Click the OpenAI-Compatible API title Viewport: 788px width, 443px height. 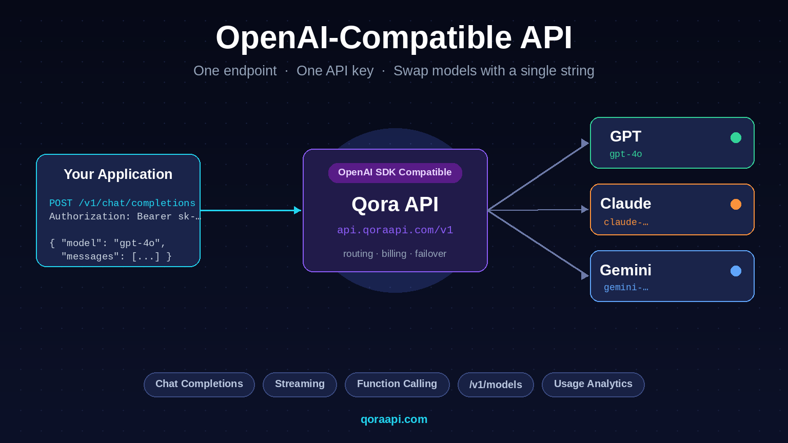coord(394,38)
